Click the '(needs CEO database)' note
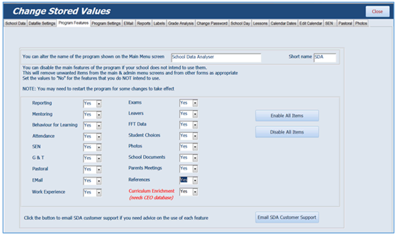397x236 pixels. pyautogui.click(x=151, y=198)
